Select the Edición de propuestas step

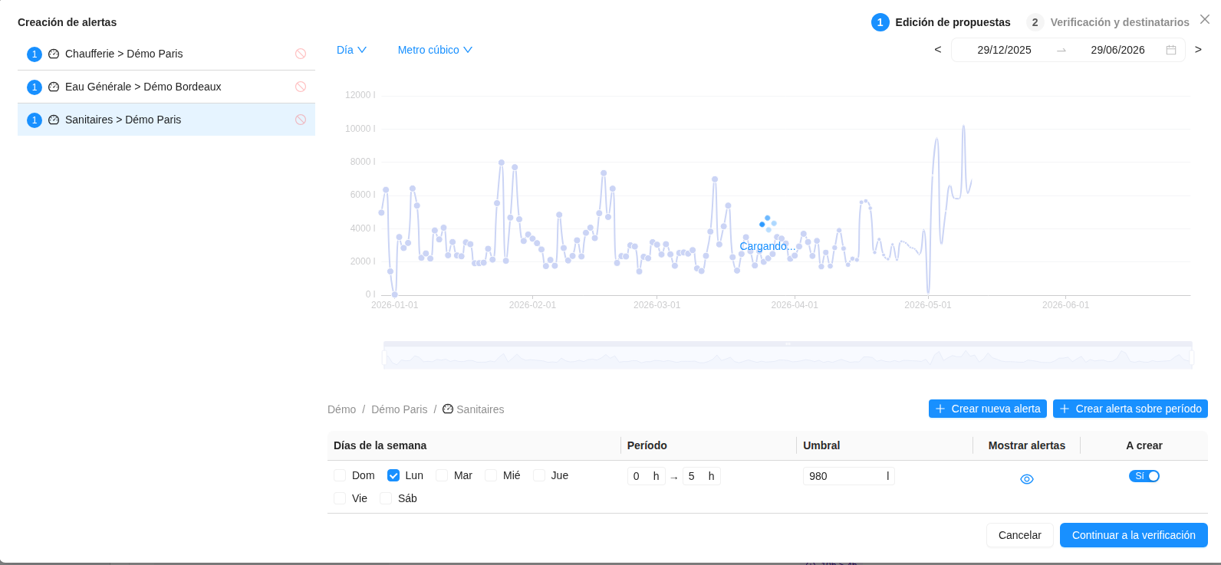coord(941,22)
